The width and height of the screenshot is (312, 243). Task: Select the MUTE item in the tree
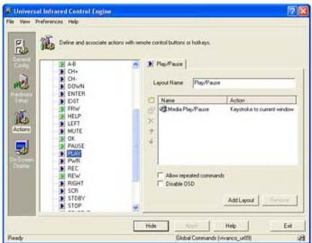point(75,131)
